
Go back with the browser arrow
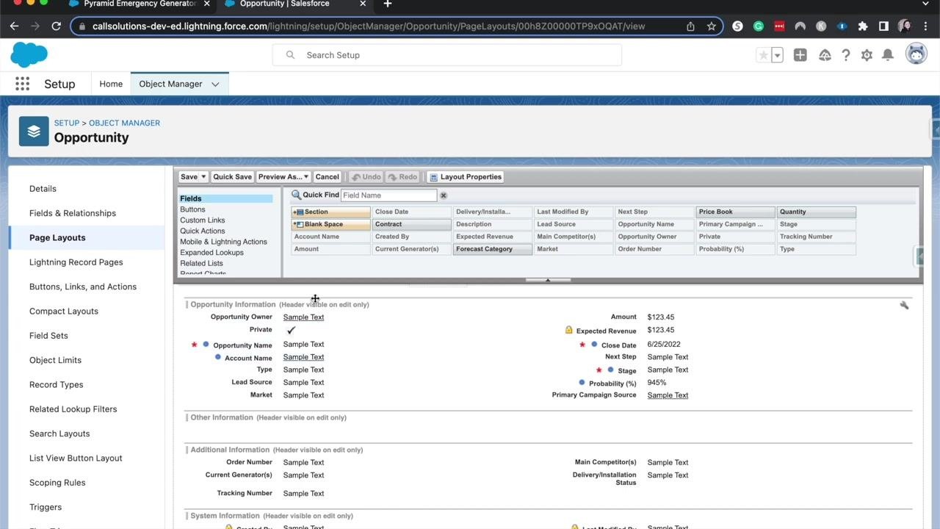pyautogui.click(x=14, y=26)
